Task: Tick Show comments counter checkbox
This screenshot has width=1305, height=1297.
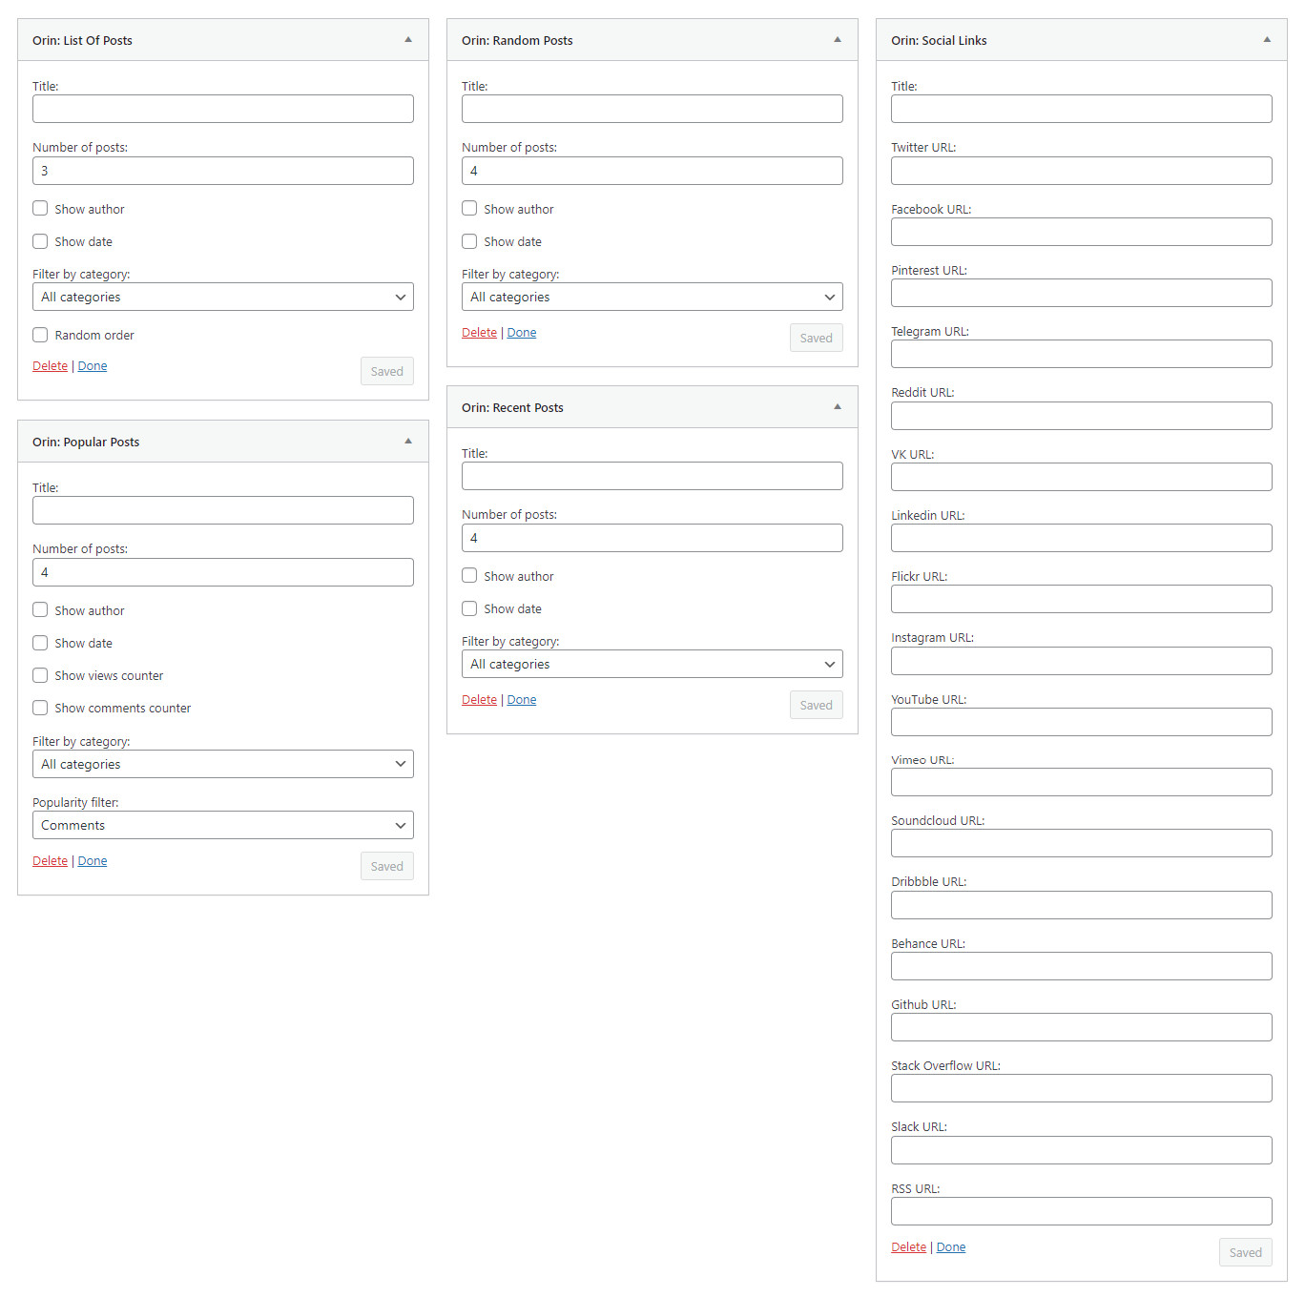Action: [40, 708]
